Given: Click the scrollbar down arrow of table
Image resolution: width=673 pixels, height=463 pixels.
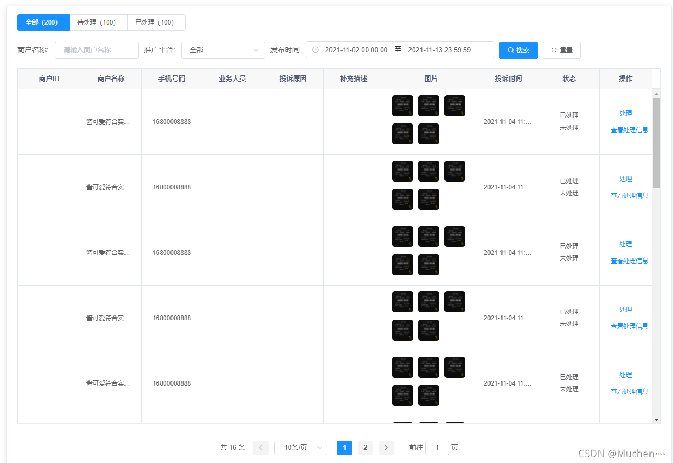Looking at the screenshot, I should click(656, 420).
